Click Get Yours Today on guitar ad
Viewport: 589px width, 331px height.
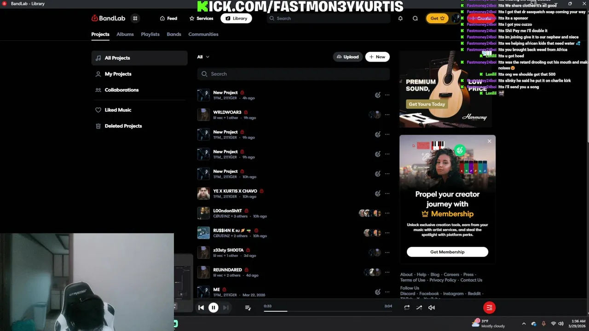427,104
